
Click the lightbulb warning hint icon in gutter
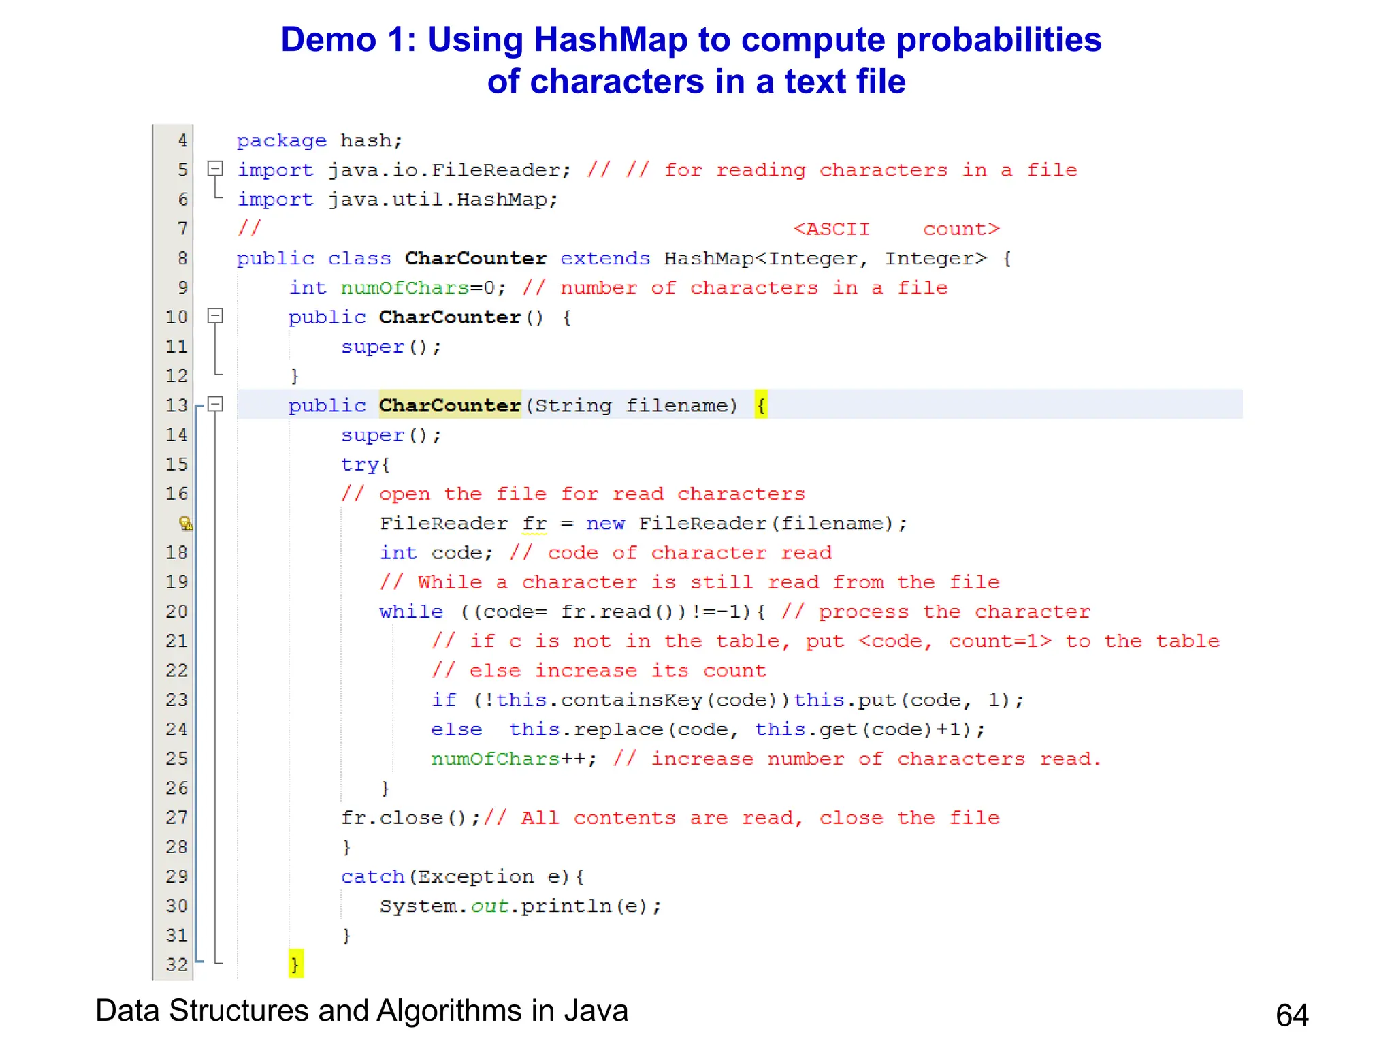click(185, 523)
